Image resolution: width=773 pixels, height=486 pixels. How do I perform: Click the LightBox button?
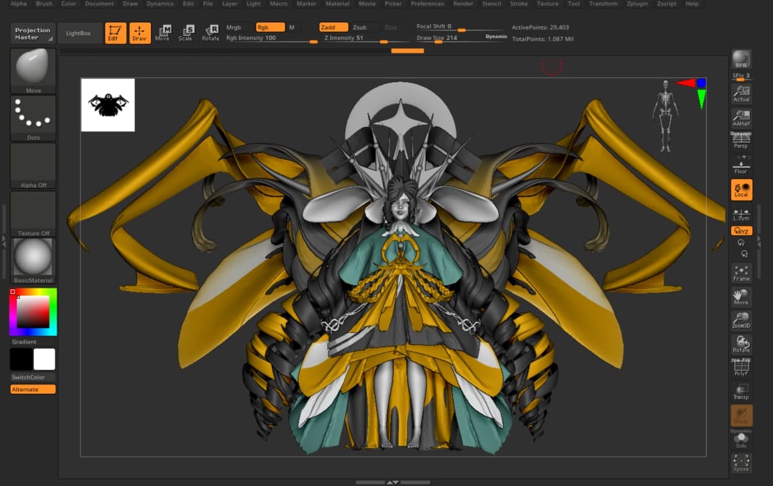point(79,33)
